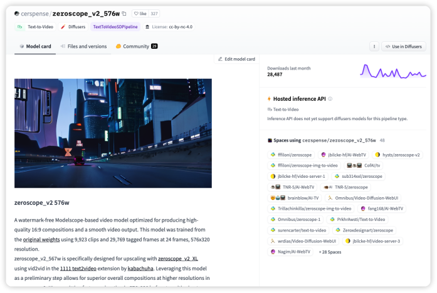Click the downloads last month chart

[393, 71]
